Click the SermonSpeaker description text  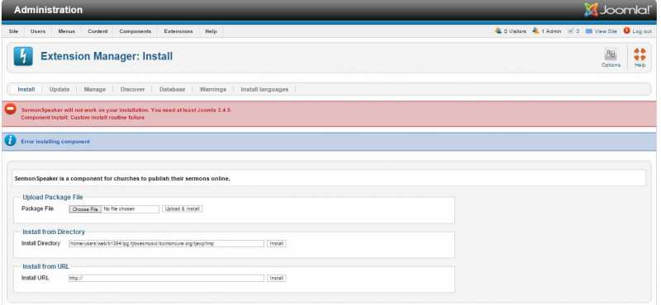[122, 178]
